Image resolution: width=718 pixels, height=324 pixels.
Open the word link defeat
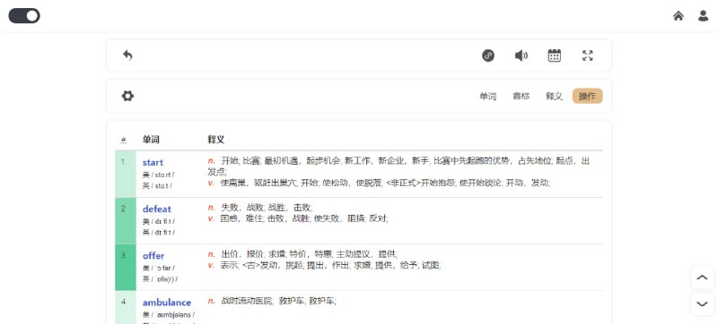coord(156,209)
